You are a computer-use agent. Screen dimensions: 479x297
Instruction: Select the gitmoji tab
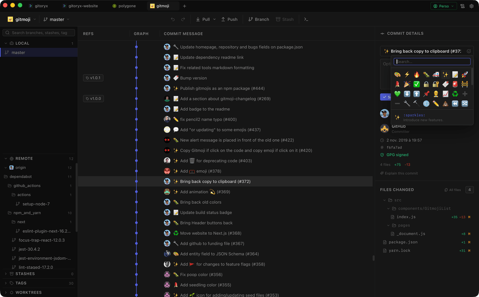162,6
